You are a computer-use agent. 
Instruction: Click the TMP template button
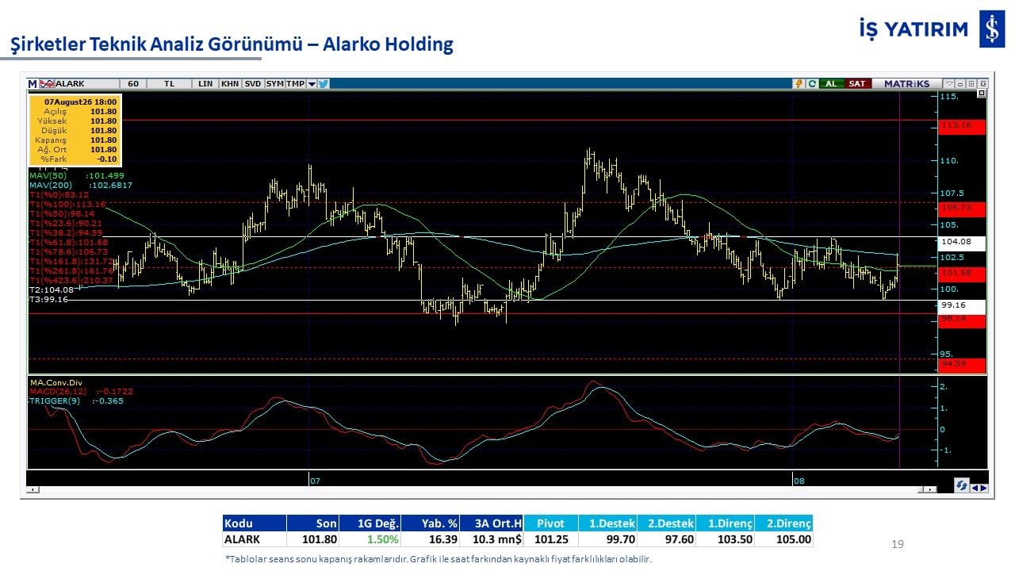(295, 83)
